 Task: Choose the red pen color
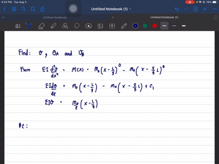tap(155, 26)
